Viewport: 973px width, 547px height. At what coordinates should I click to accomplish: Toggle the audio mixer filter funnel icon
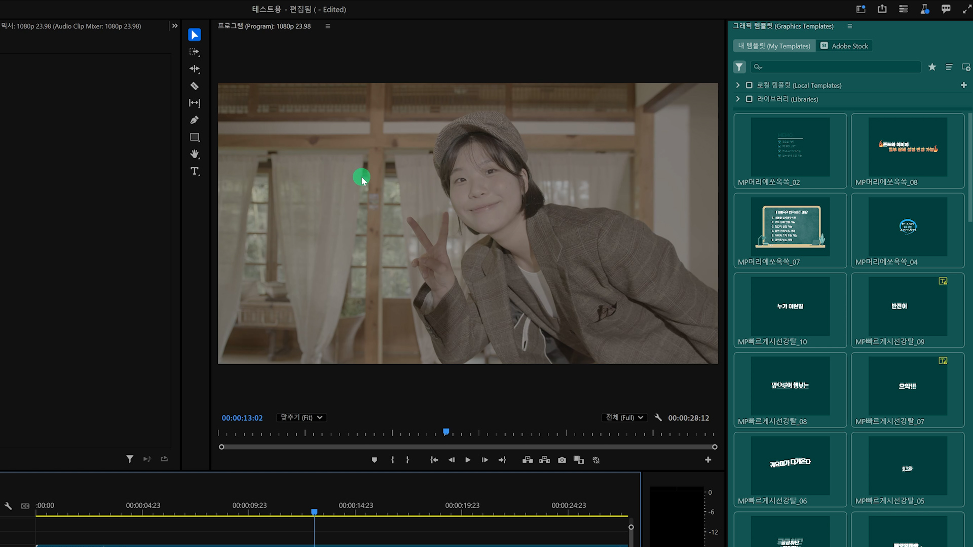click(x=130, y=459)
